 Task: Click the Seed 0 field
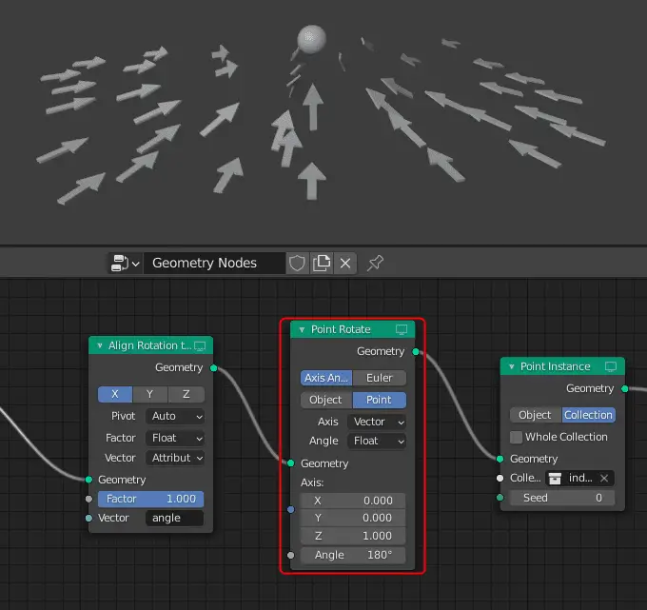tap(562, 498)
